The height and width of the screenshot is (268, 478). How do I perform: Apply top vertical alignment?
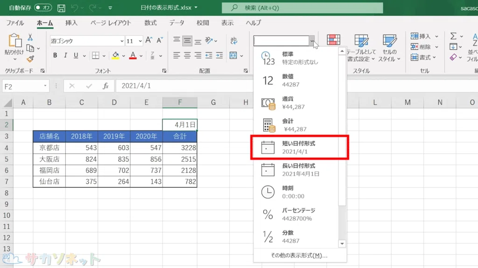click(176, 40)
